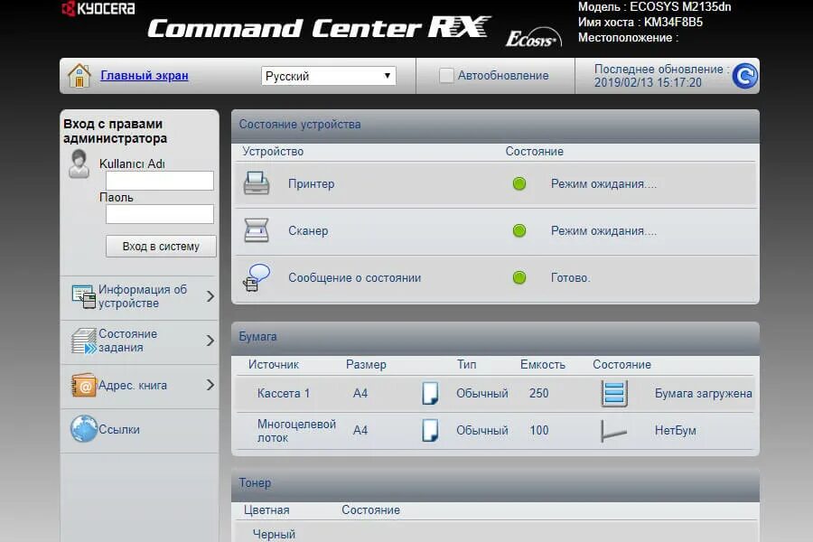Click the Kyocera logo
The width and height of the screenshot is (813, 542).
point(98,9)
